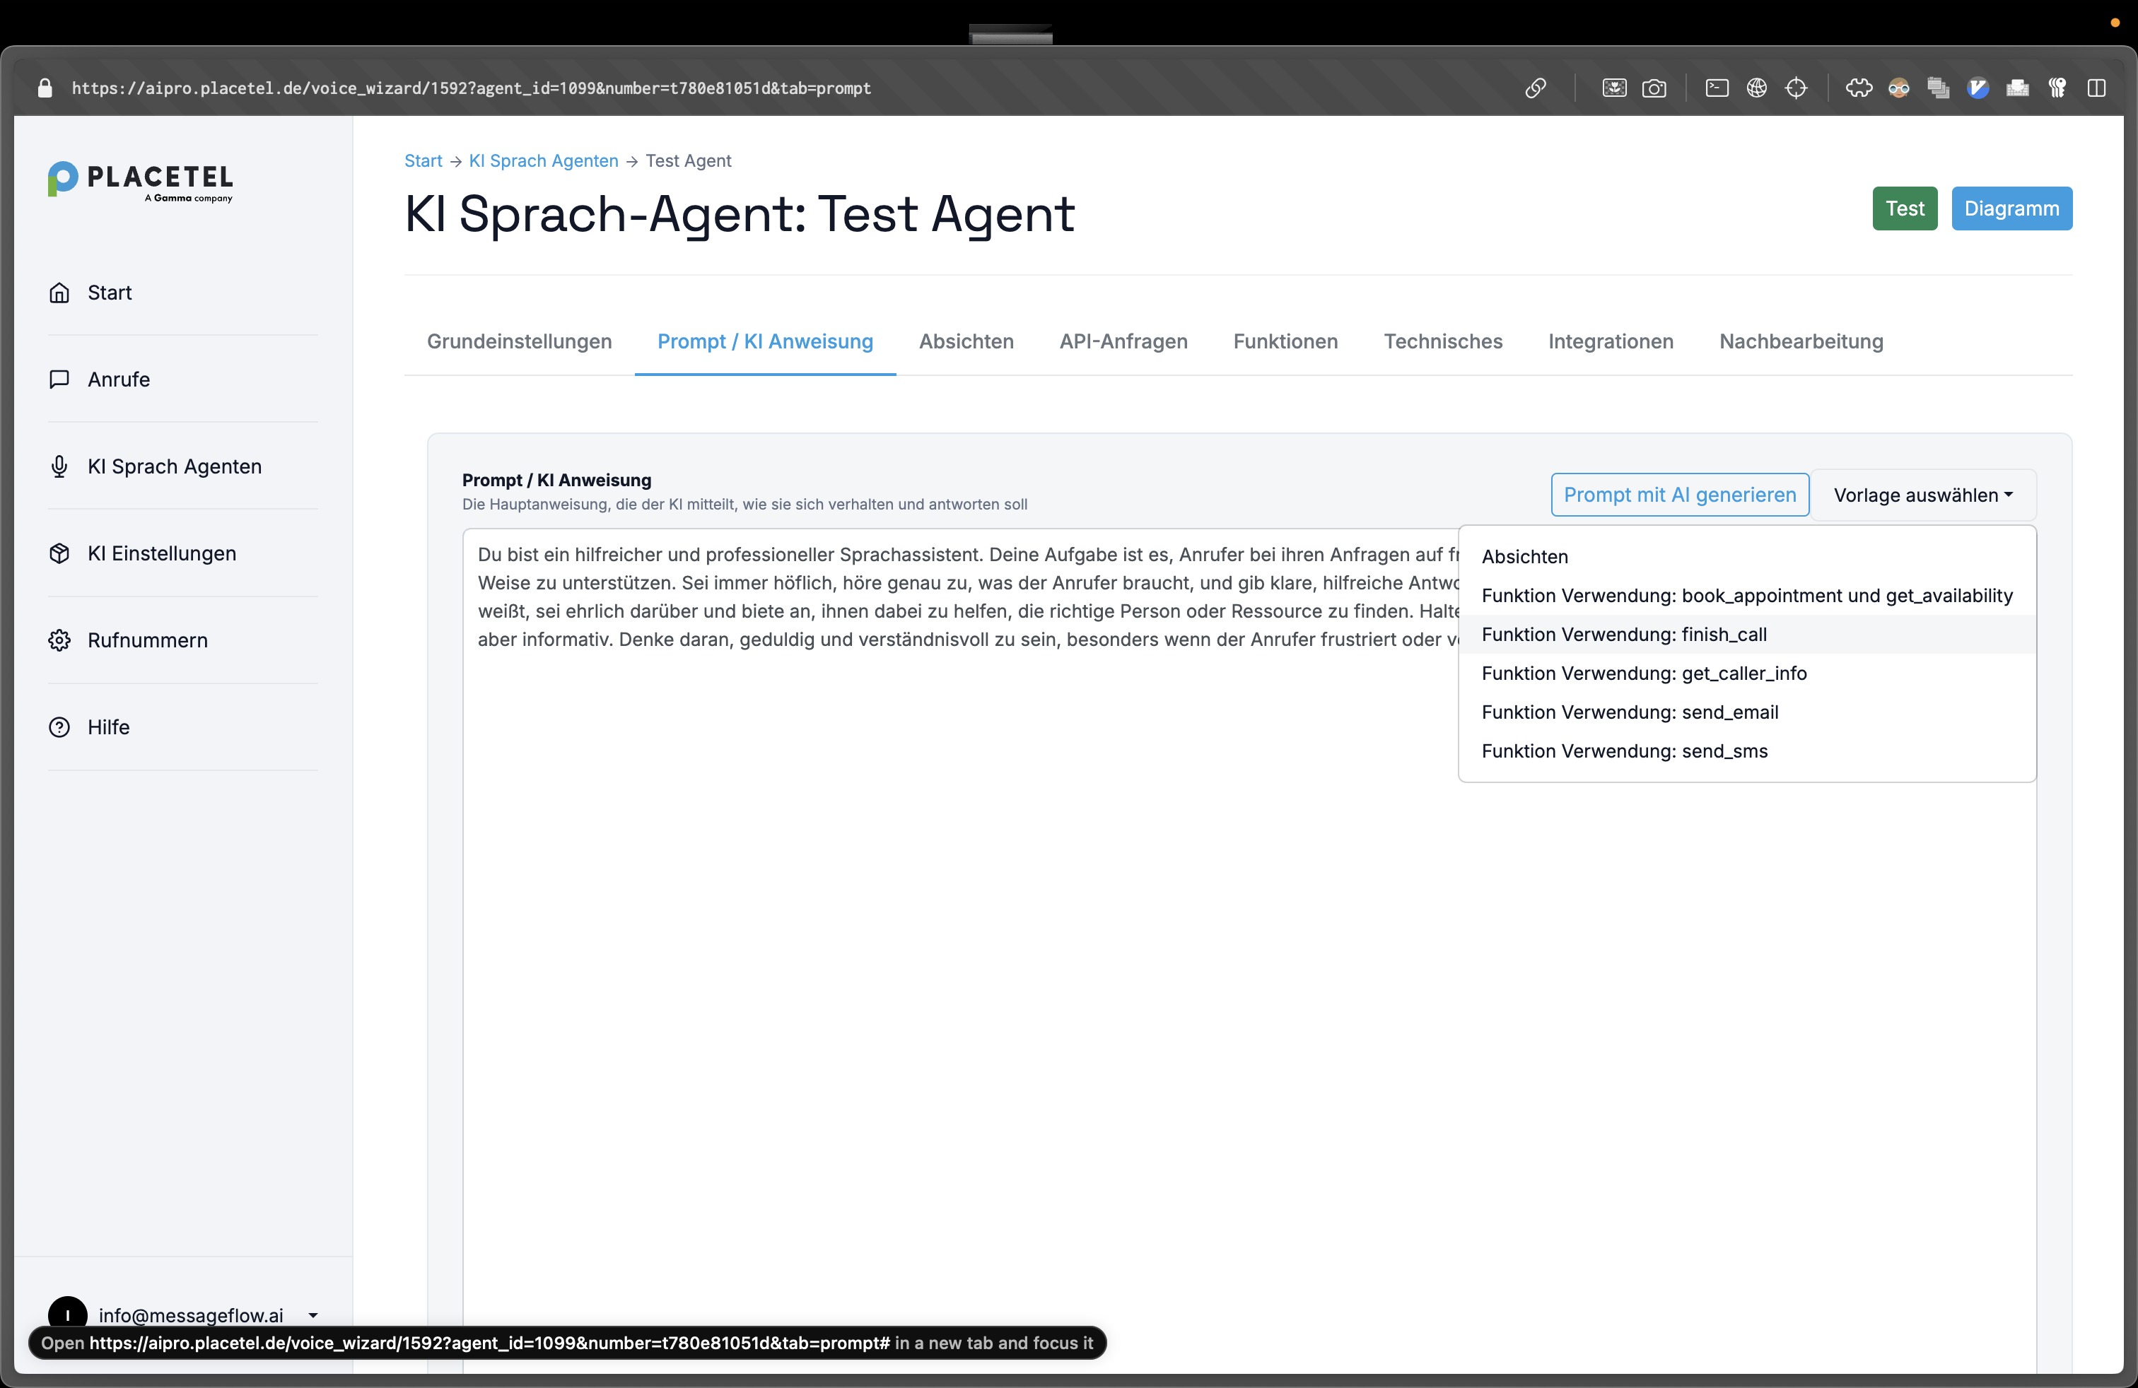The image size is (2138, 1388).
Task: Open the puzzle-piece extensions icon
Action: pos(1859,88)
